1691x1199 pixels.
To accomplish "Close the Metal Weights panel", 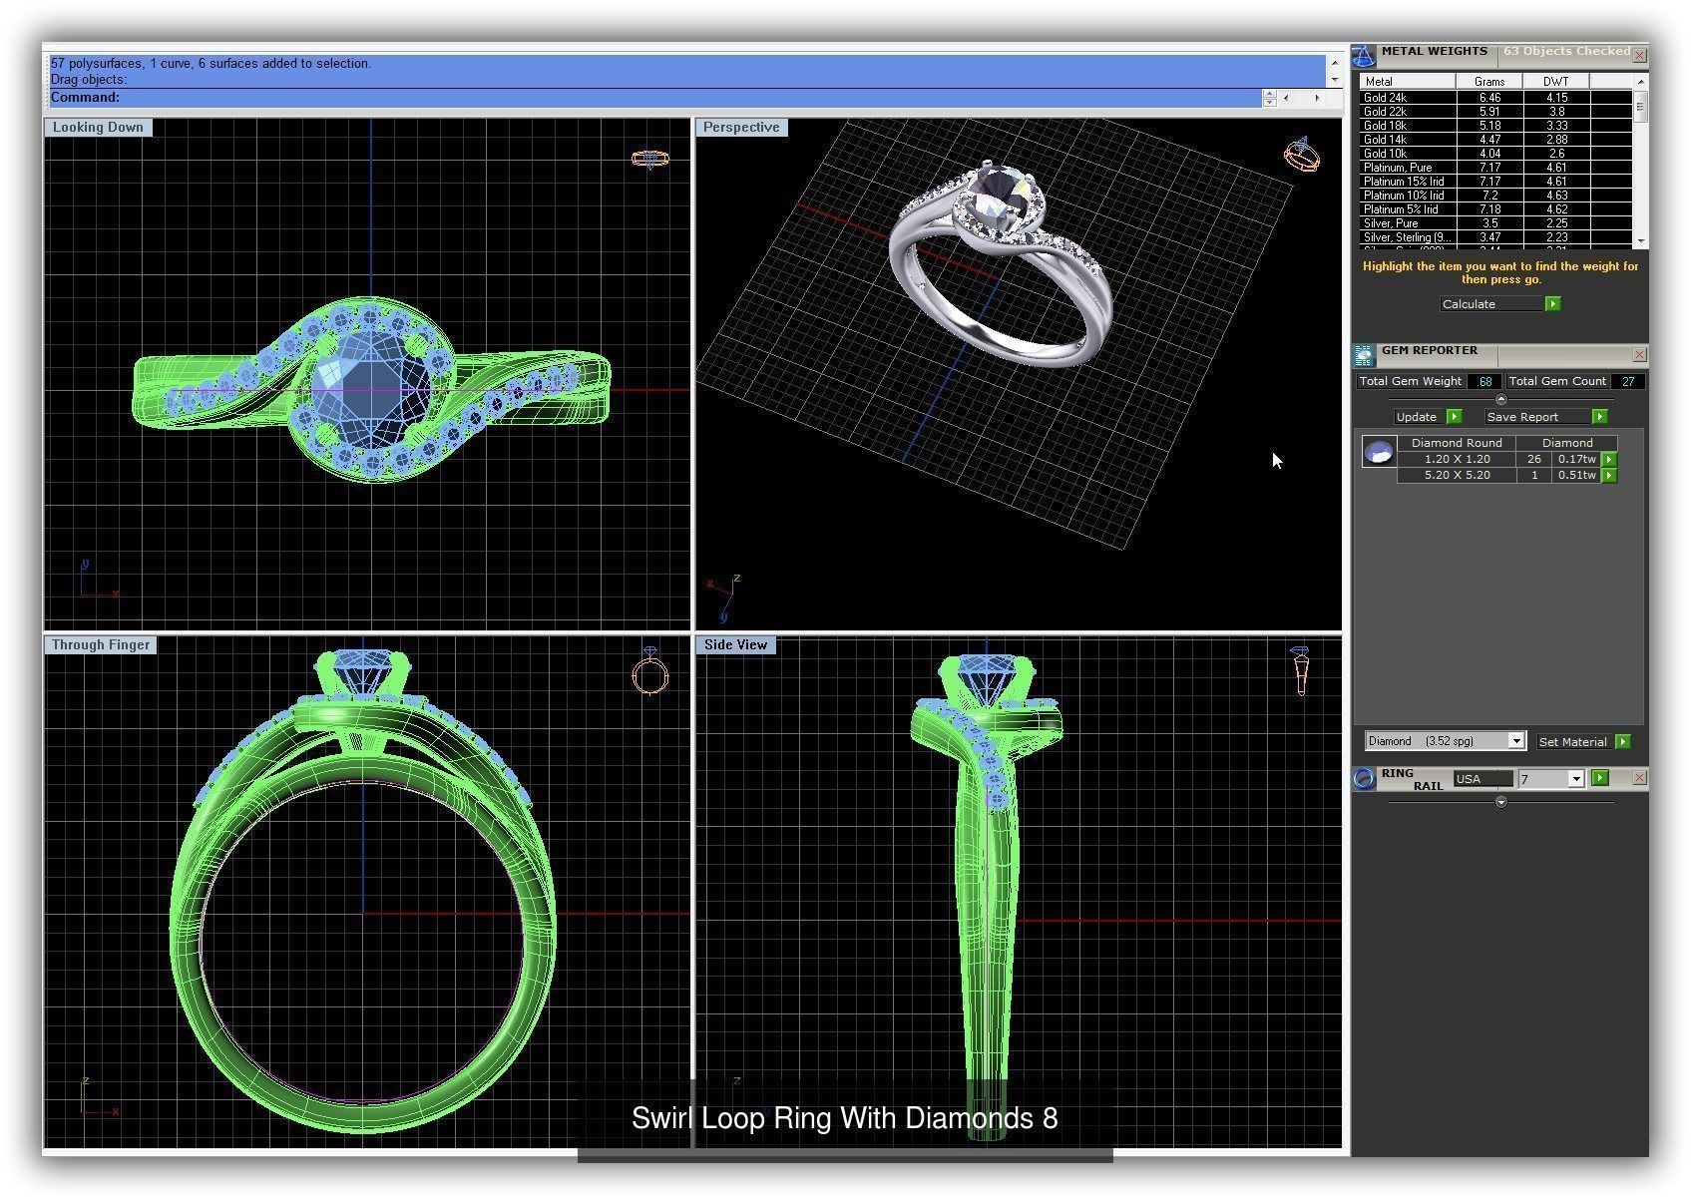I will pos(1639,56).
